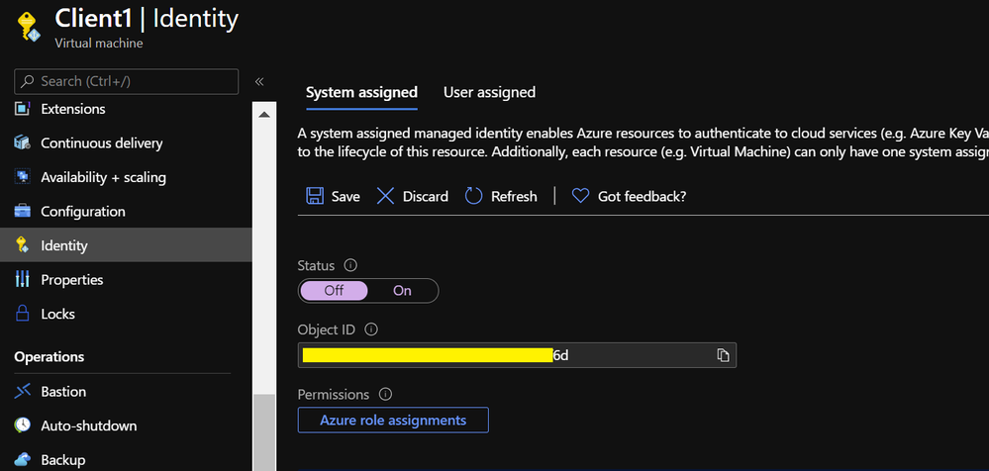Screen dimensions: 989x471
Task: Click the Continuous delivery icon
Action: point(22,143)
